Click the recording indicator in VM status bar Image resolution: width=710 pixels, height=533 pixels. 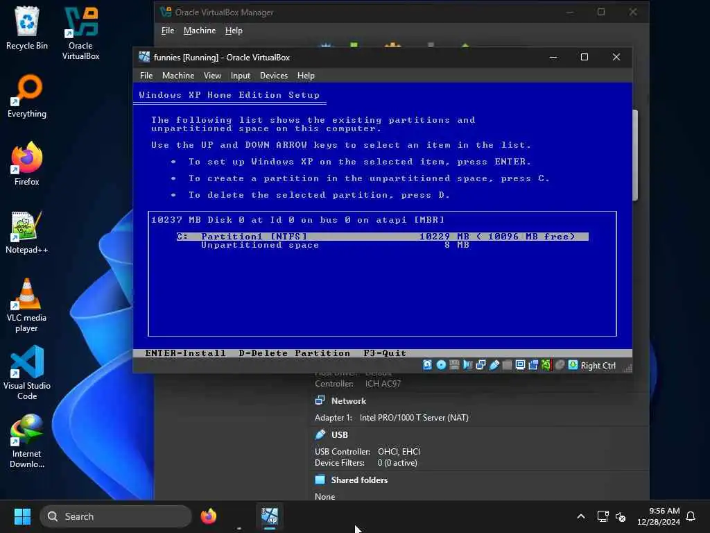[x=533, y=365]
